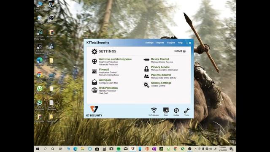Open the Privacy Service settings link

(x=160, y=67)
